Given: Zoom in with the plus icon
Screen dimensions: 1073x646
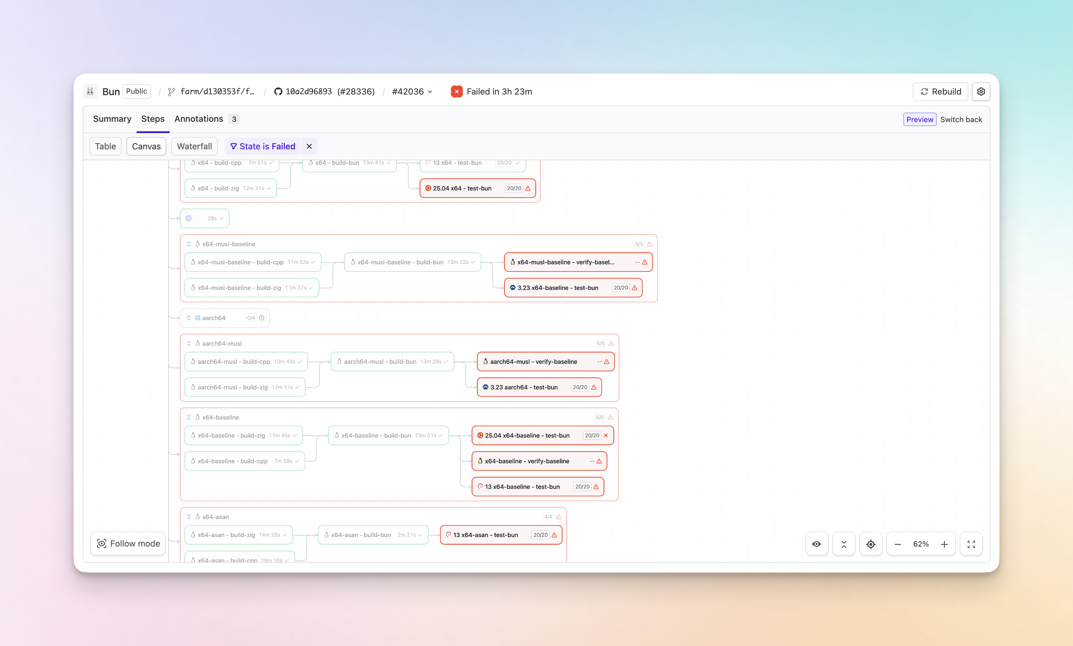Looking at the screenshot, I should click(x=944, y=544).
